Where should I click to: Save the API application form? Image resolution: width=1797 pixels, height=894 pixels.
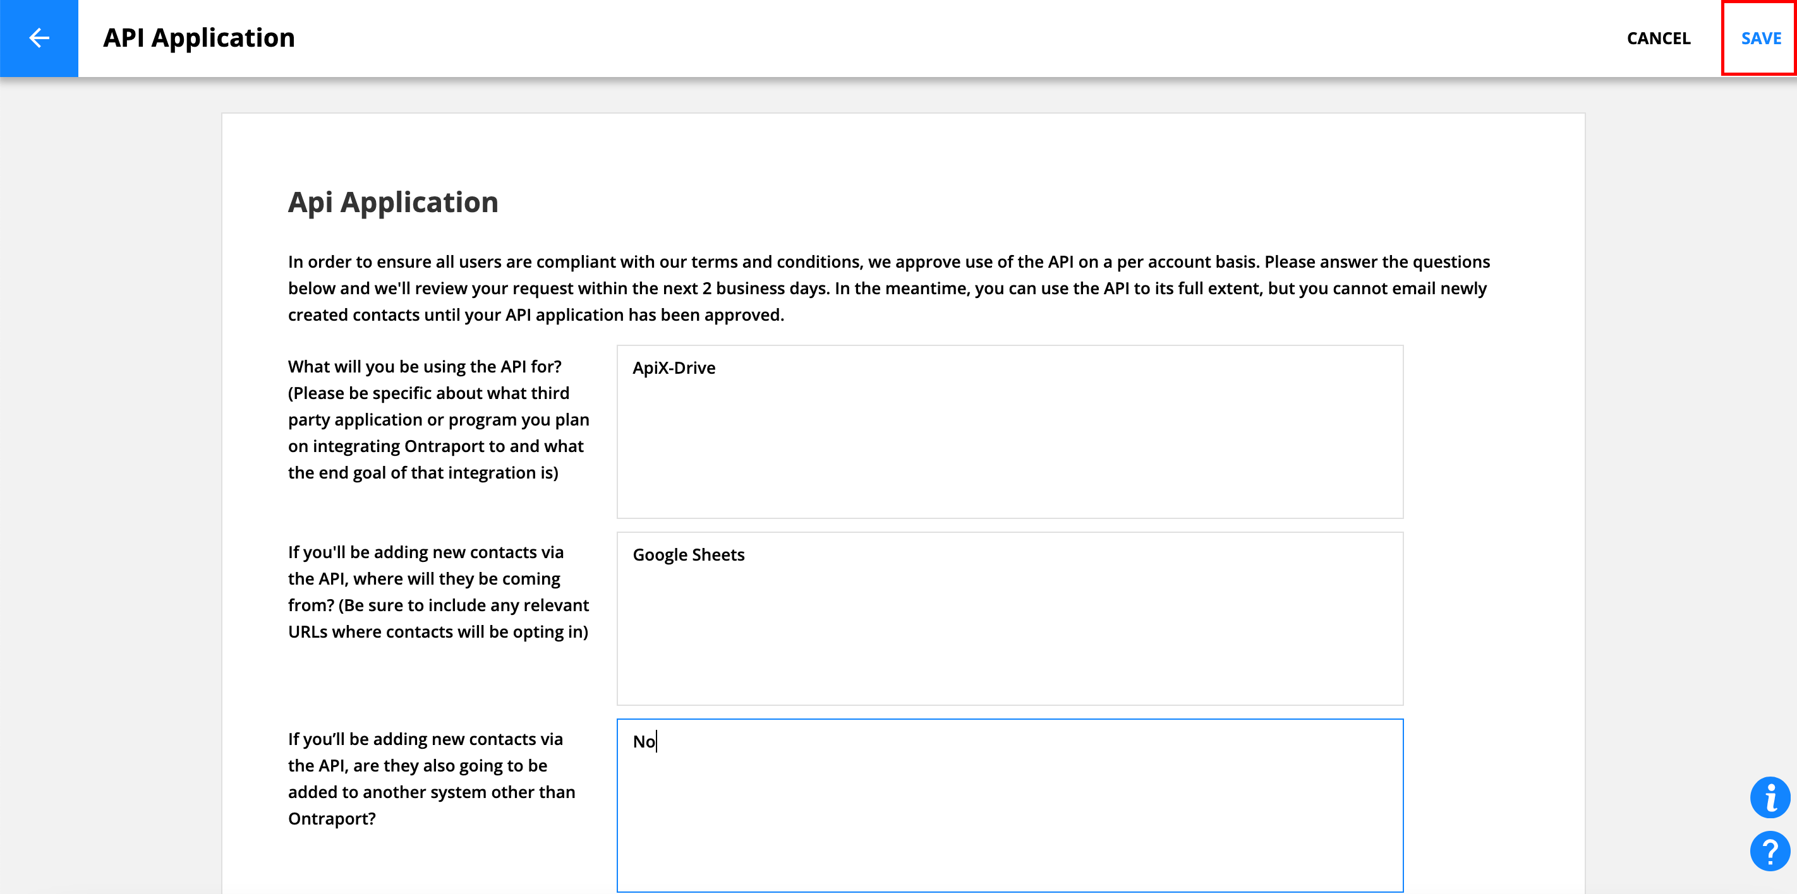(x=1761, y=39)
